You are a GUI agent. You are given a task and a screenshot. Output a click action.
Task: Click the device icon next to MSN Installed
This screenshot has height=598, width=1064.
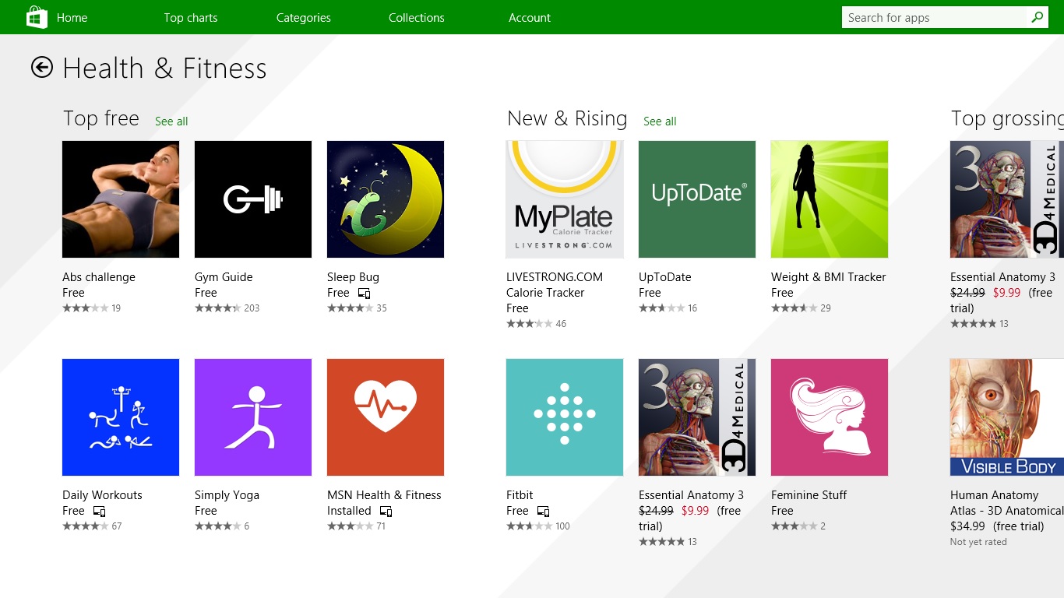click(386, 512)
